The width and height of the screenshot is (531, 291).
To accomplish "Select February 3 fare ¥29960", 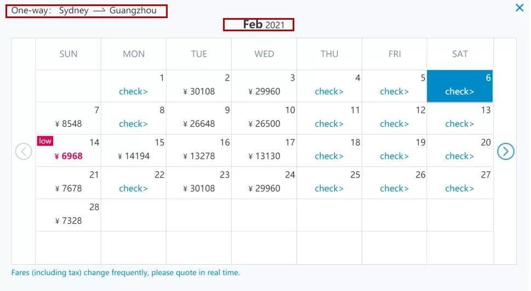I will tap(264, 92).
